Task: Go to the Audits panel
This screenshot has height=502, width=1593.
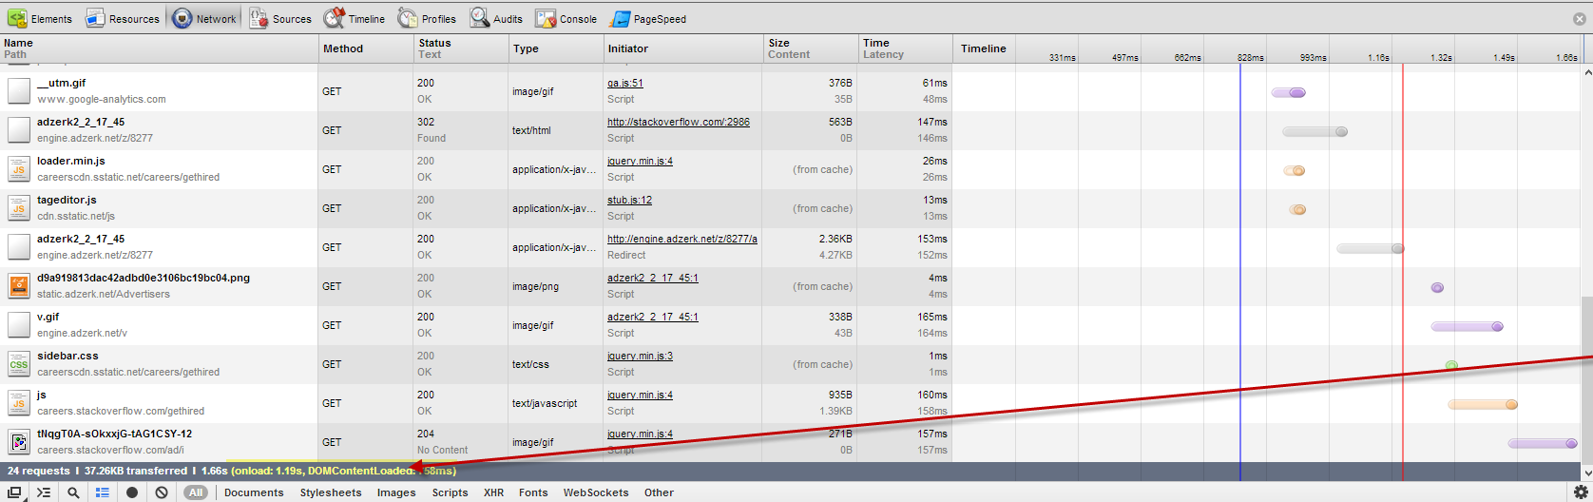Action: (x=496, y=18)
